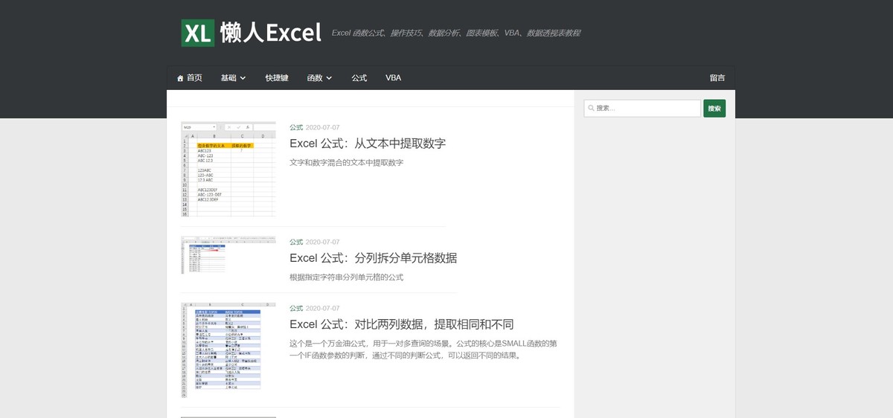Click the site tagline starting Excel 函数公式

coord(456,33)
